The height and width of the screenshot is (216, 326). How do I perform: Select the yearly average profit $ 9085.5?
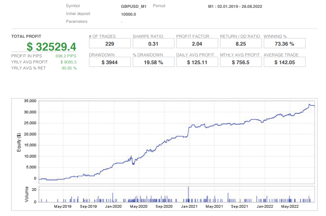[x=68, y=62]
